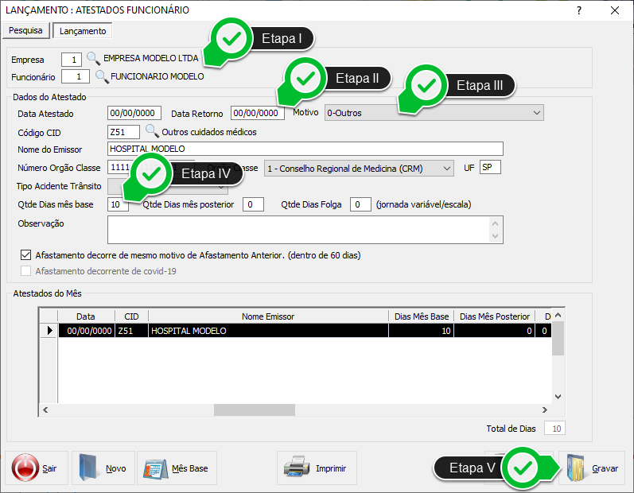Click the Imprimir printer button
Screen dimensions: 634x493
[x=316, y=468]
